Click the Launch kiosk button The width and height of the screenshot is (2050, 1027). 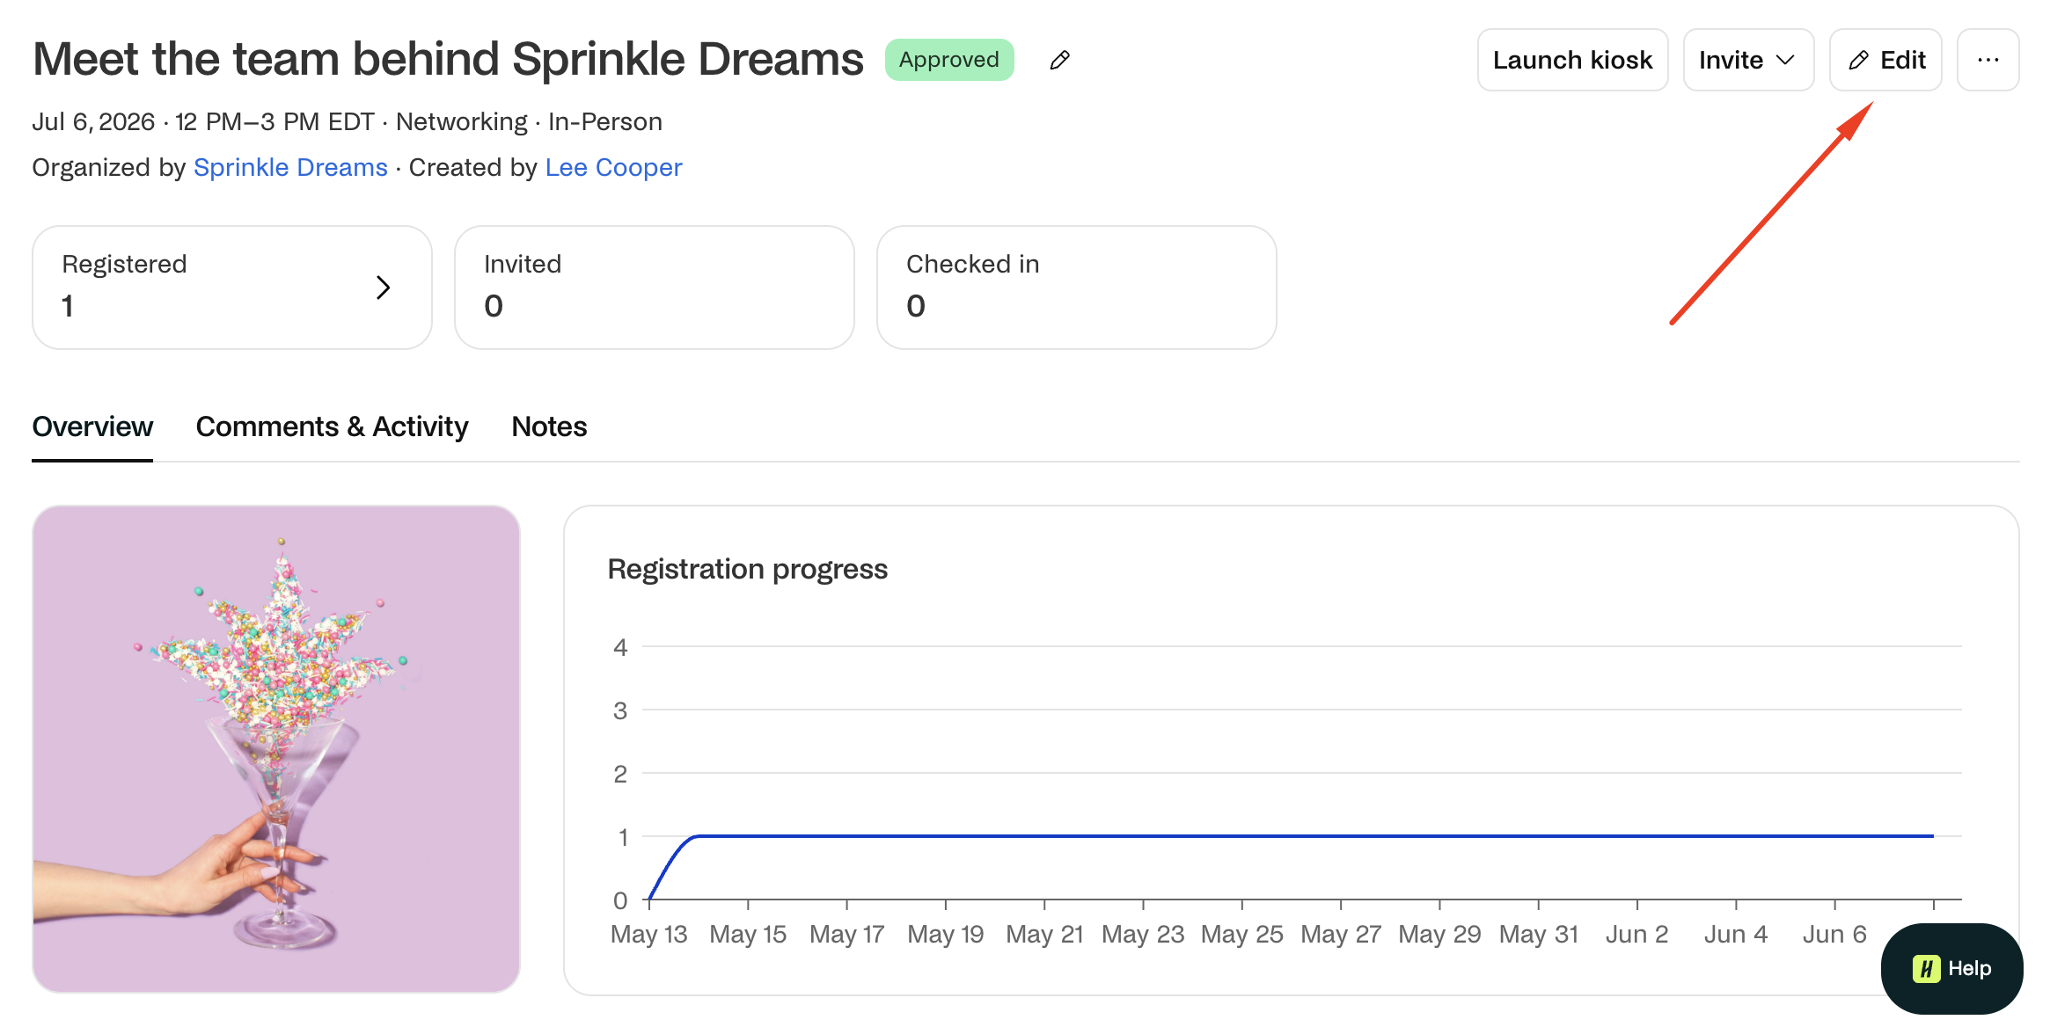(1572, 60)
